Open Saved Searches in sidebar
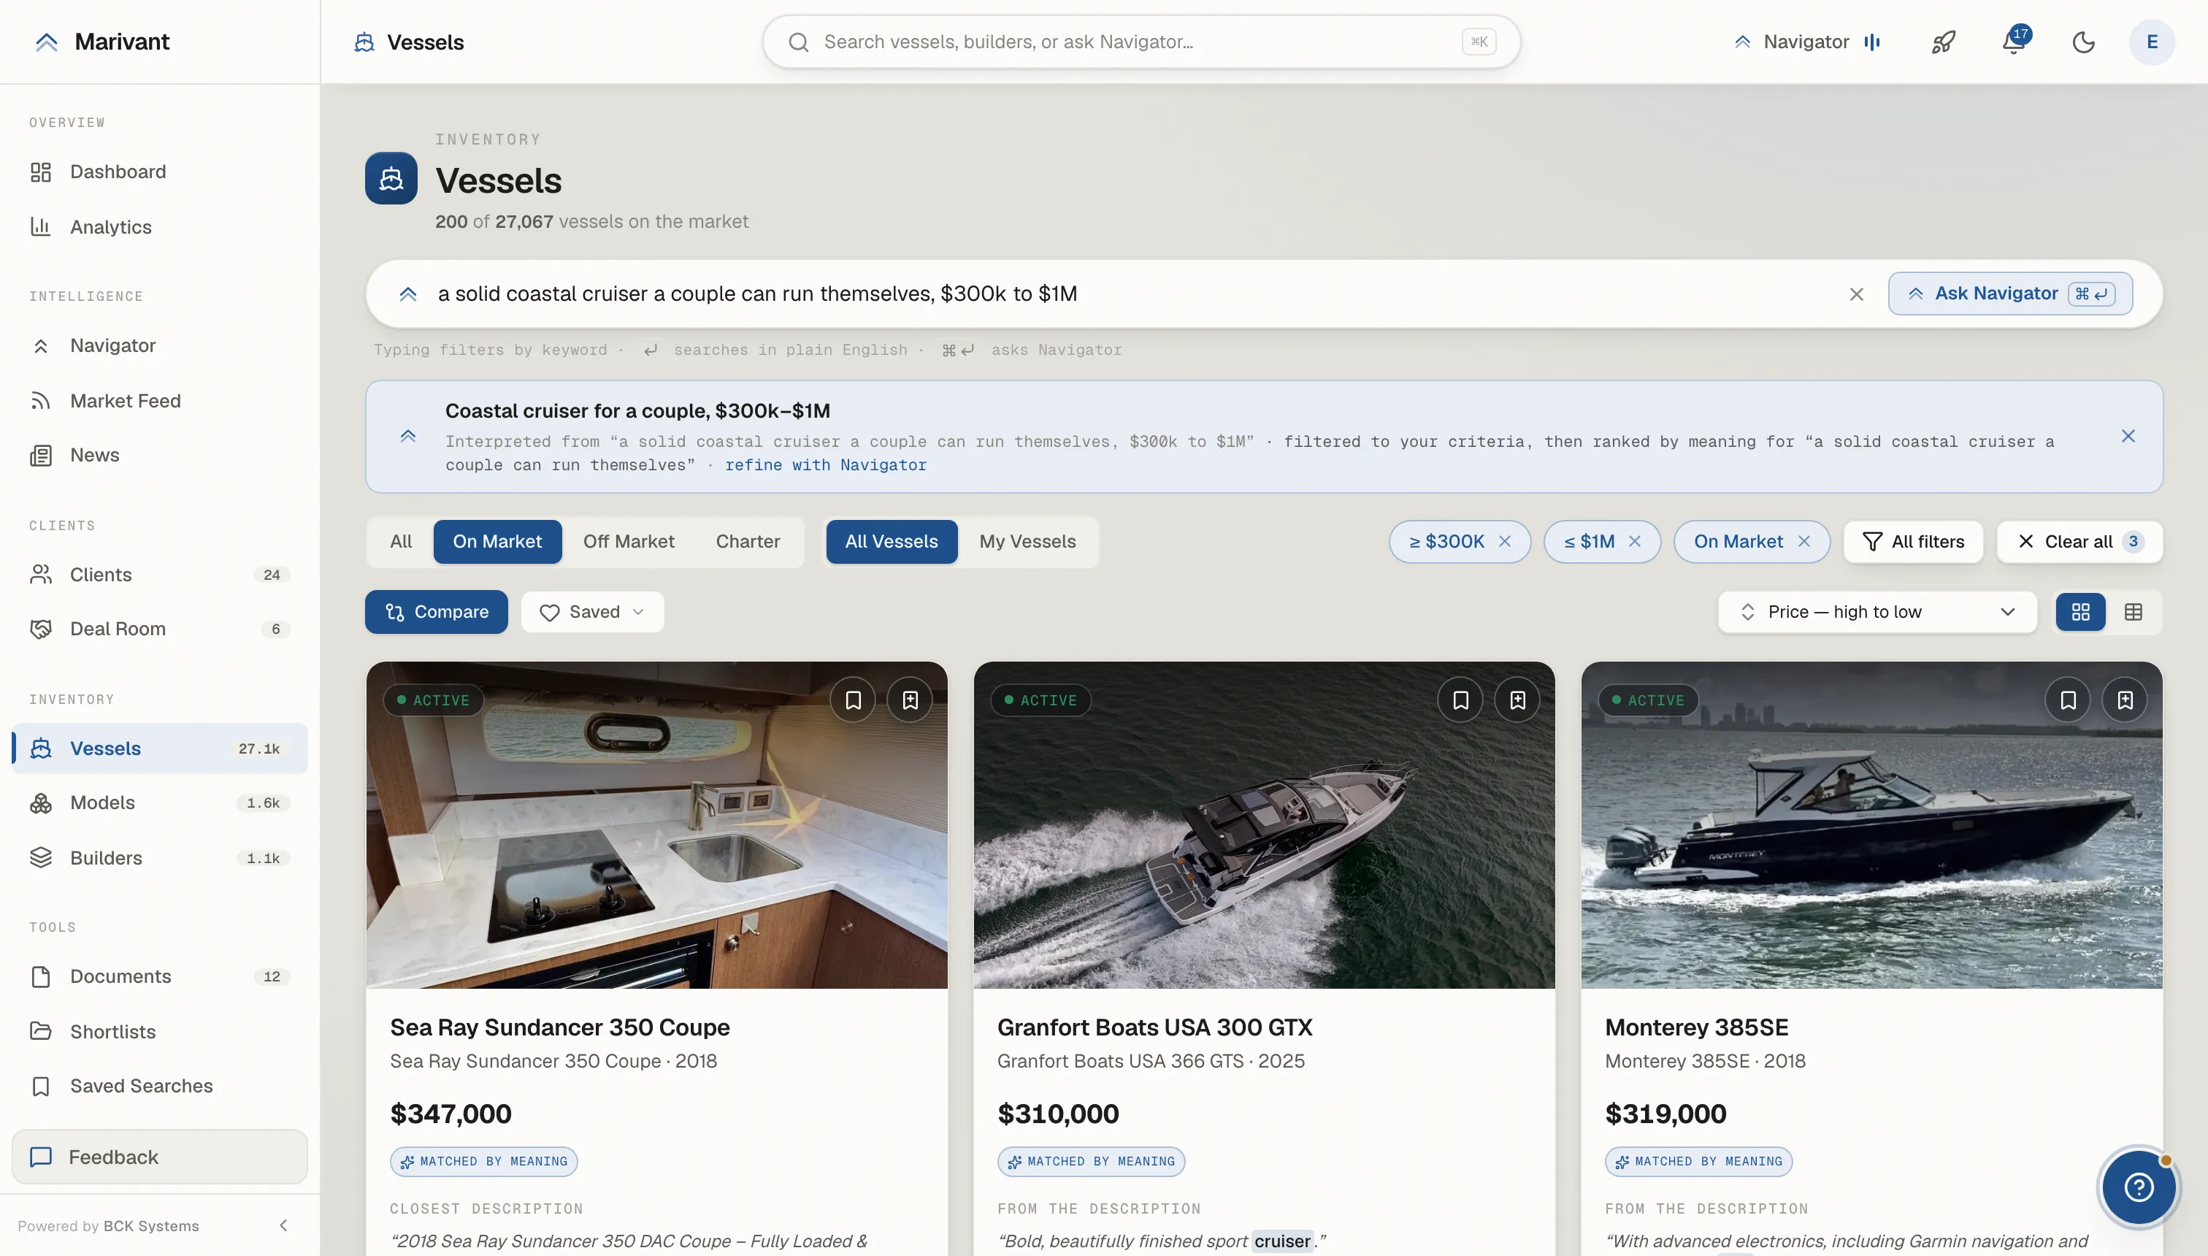This screenshot has height=1256, width=2208. coord(160,1085)
